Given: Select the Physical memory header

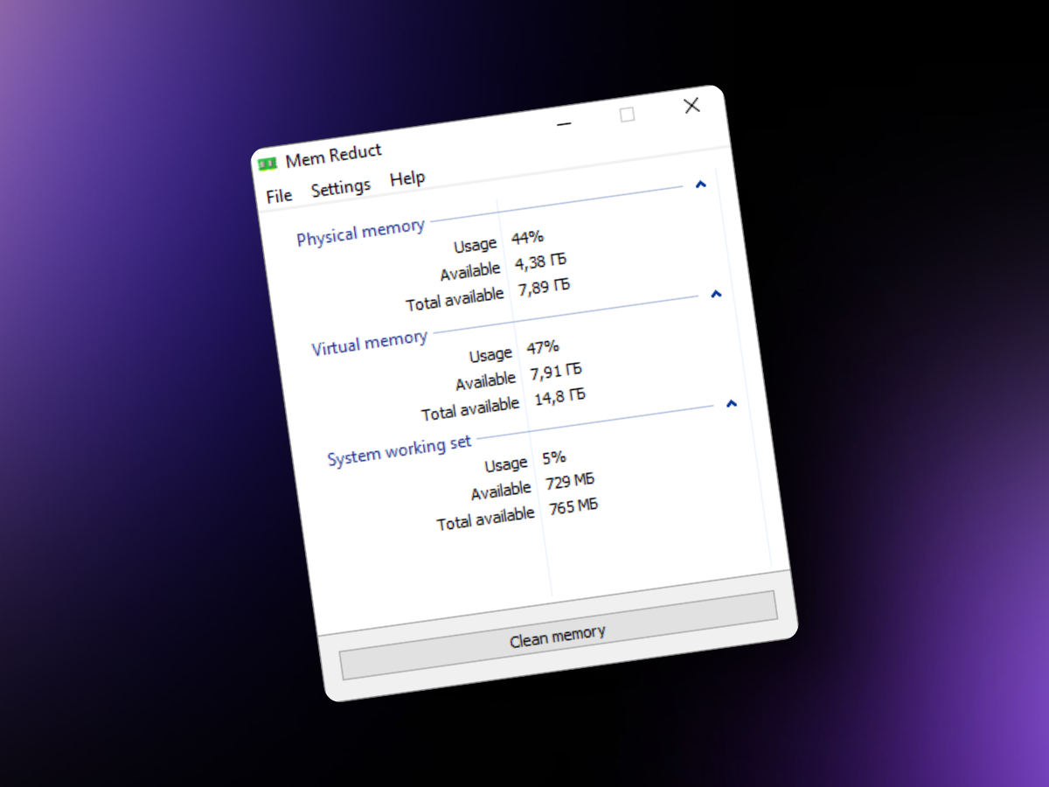Looking at the screenshot, I should click(360, 232).
